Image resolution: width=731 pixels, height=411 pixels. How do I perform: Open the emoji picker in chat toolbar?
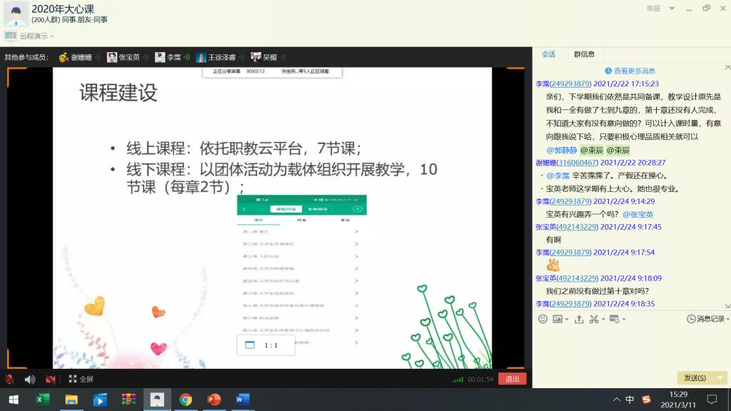543,319
